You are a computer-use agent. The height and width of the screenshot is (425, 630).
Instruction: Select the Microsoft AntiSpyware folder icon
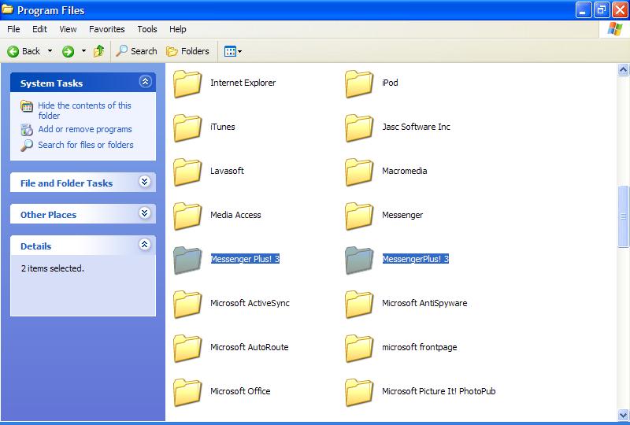pos(359,304)
